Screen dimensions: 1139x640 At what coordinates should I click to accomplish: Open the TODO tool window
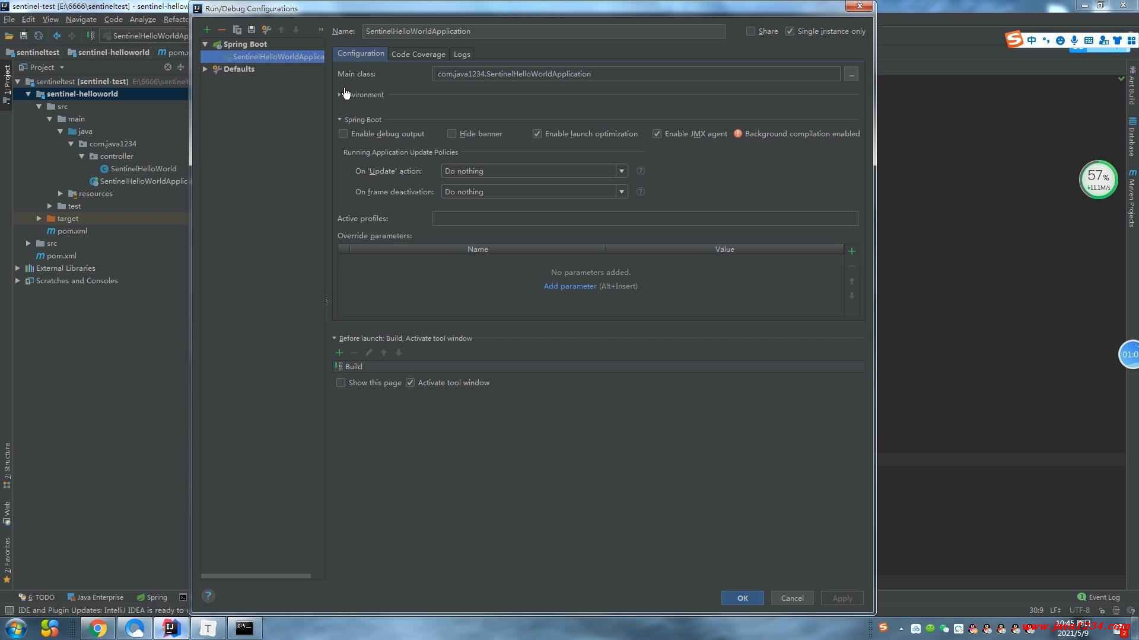37,597
